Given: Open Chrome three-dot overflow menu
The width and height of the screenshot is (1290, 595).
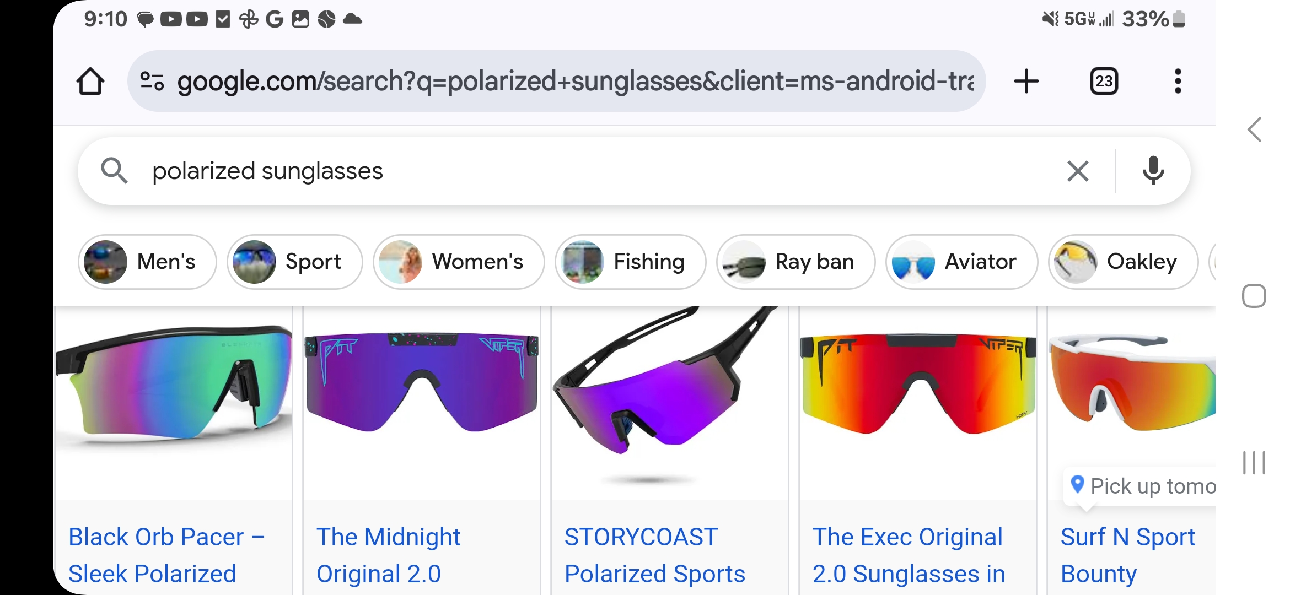Looking at the screenshot, I should pyautogui.click(x=1178, y=82).
